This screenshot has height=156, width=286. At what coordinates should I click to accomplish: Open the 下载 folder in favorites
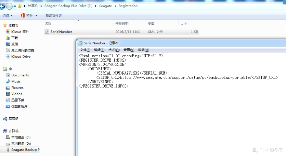[x=15, y=38]
